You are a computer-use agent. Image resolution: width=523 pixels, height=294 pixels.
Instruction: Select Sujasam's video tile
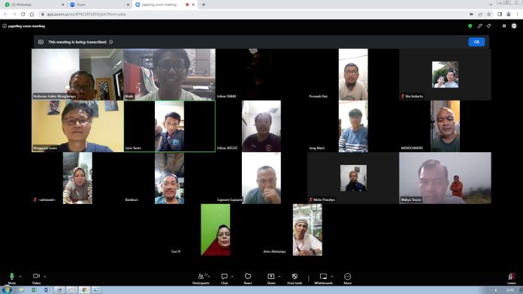[261, 178]
